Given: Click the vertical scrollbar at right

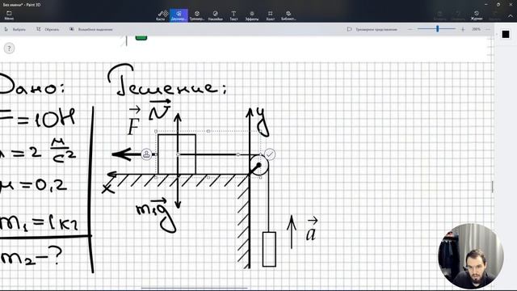Looking at the screenshot, I should (492, 187).
